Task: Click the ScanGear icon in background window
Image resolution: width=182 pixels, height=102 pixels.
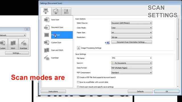Action: click(24, 44)
